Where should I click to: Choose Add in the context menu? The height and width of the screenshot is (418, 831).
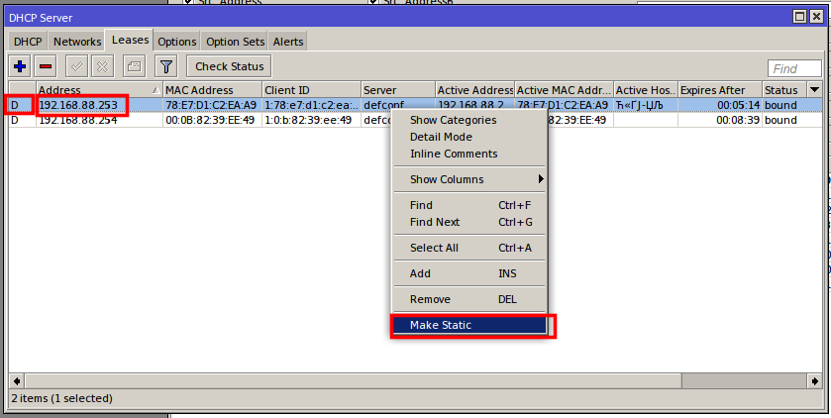469,273
